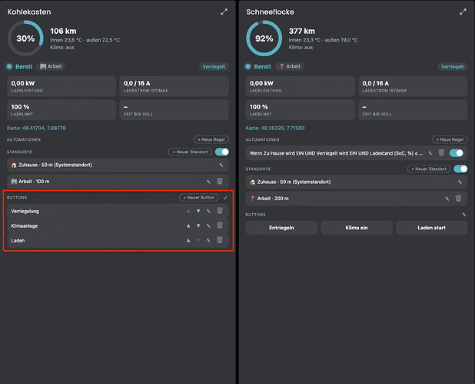Delete the Laden button
This screenshot has height=384, width=475.
point(220,240)
